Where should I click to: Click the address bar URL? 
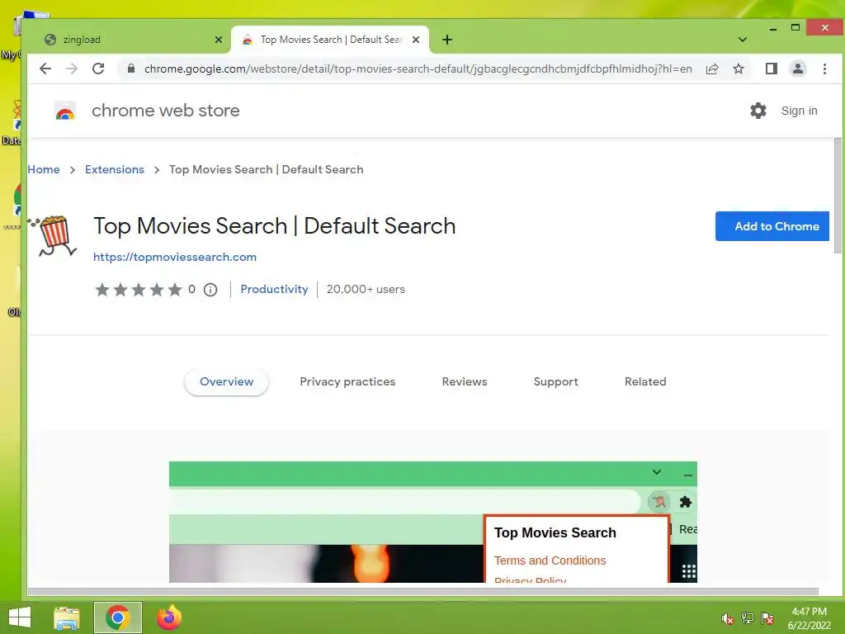coord(418,69)
